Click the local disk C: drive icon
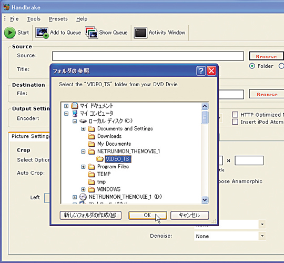Image resolution: width=284 pixels, height=263 pixels. [x=83, y=121]
